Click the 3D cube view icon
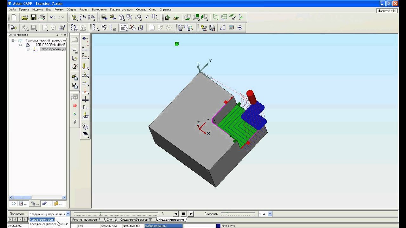 pos(121,17)
